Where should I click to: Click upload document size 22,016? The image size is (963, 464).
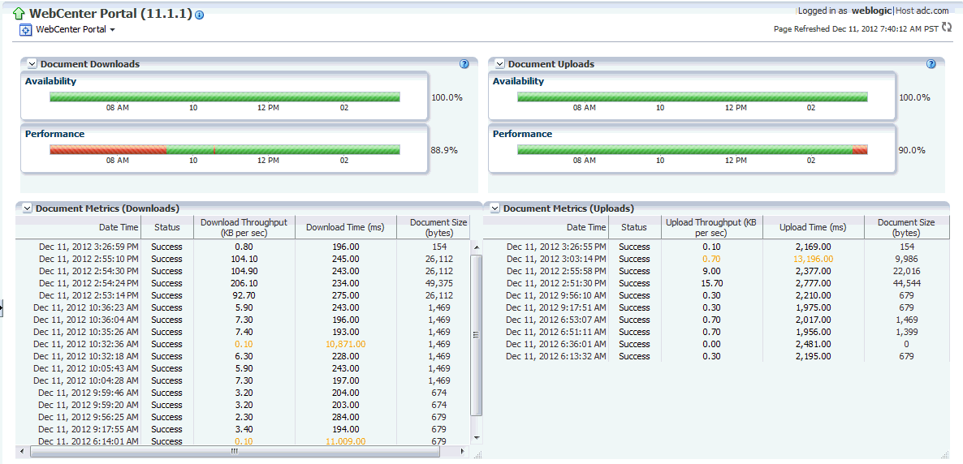coord(906,271)
